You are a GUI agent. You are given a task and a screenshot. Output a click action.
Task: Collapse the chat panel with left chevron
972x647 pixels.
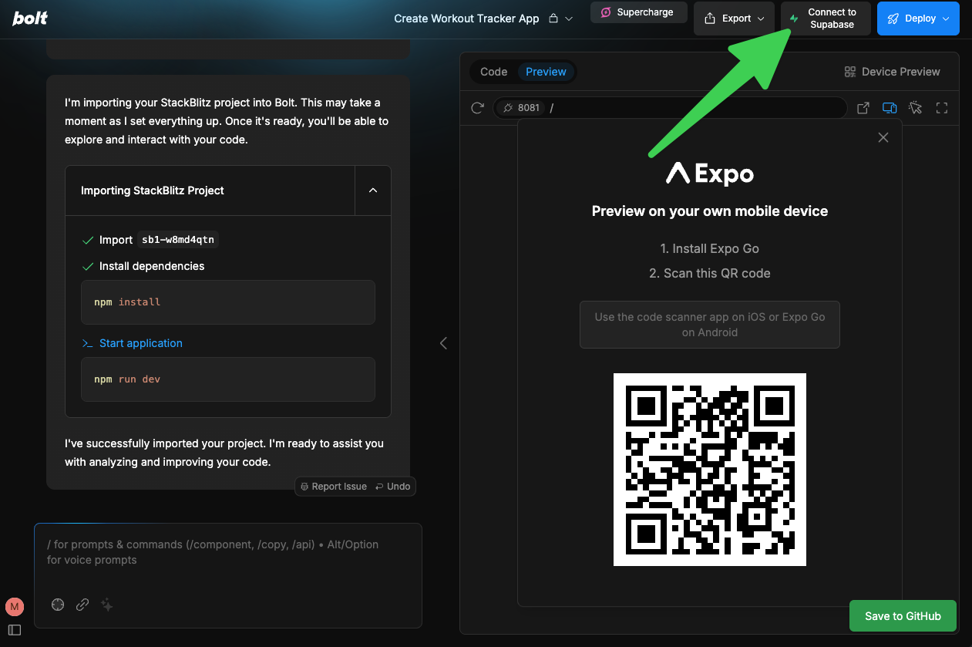[x=443, y=343]
